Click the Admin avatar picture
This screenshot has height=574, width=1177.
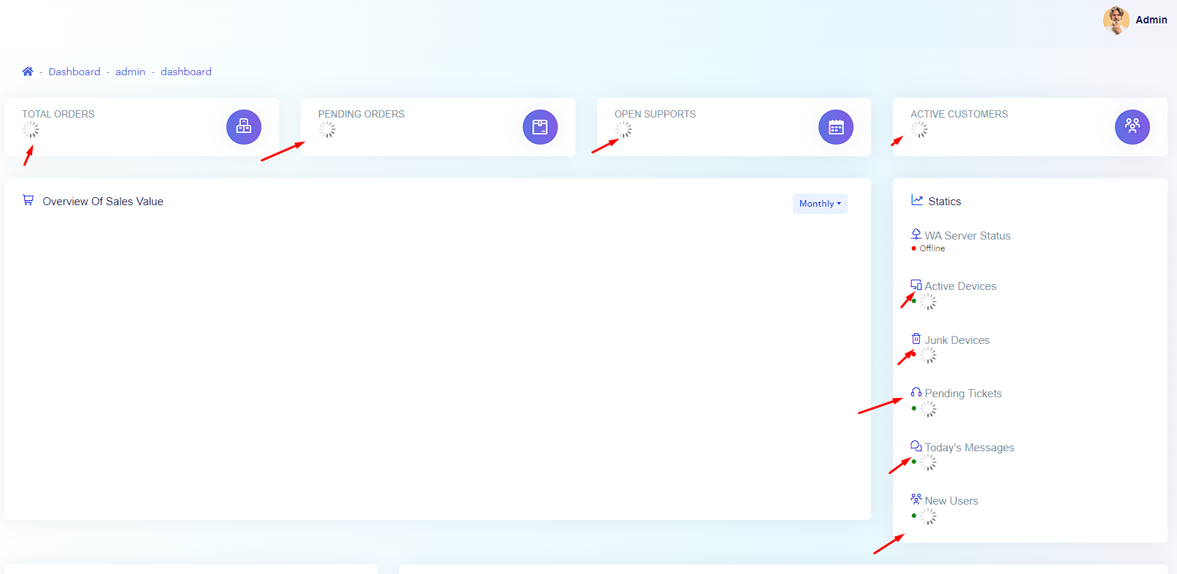1116,20
